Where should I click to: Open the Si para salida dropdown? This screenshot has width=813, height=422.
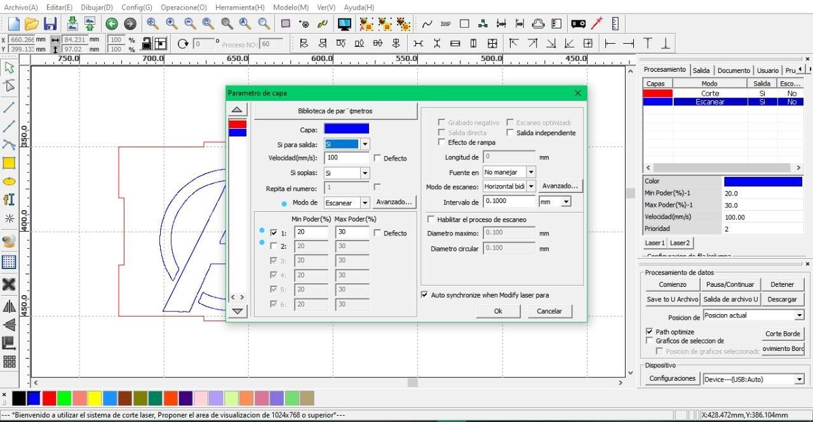pos(365,144)
